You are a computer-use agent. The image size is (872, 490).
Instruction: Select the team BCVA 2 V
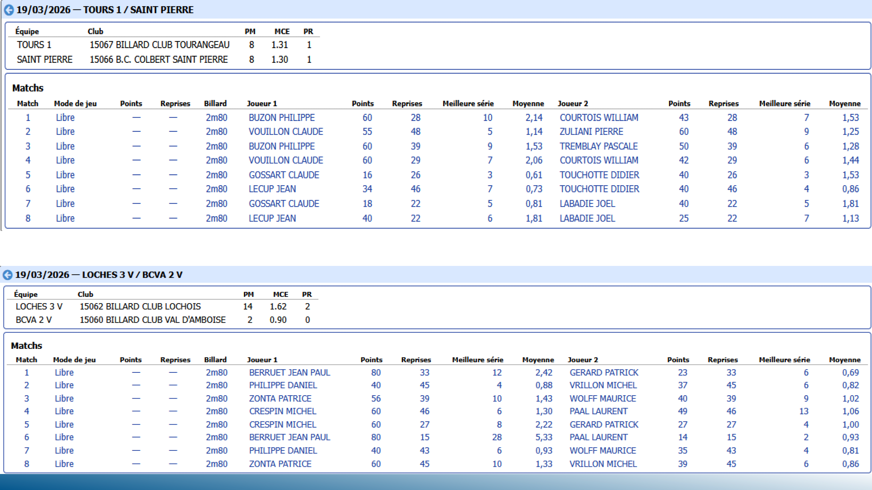click(x=34, y=319)
